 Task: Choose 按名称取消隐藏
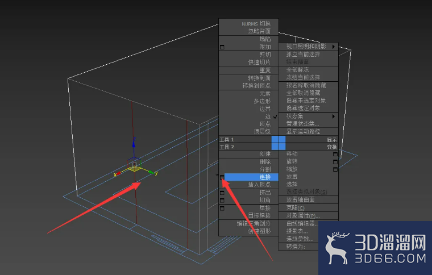point(306,85)
